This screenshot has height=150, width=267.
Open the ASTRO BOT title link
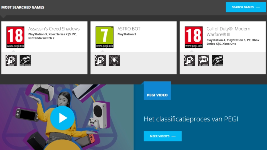[x=129, y=29]
